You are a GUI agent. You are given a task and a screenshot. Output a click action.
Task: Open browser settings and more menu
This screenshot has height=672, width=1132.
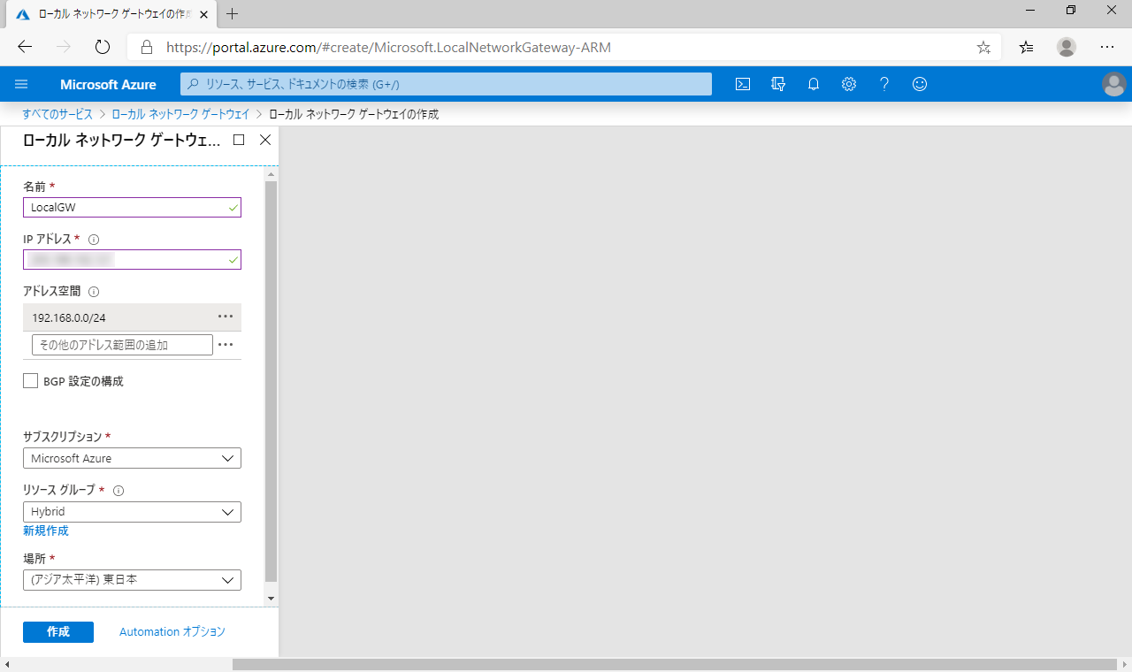coord(1107,47)
